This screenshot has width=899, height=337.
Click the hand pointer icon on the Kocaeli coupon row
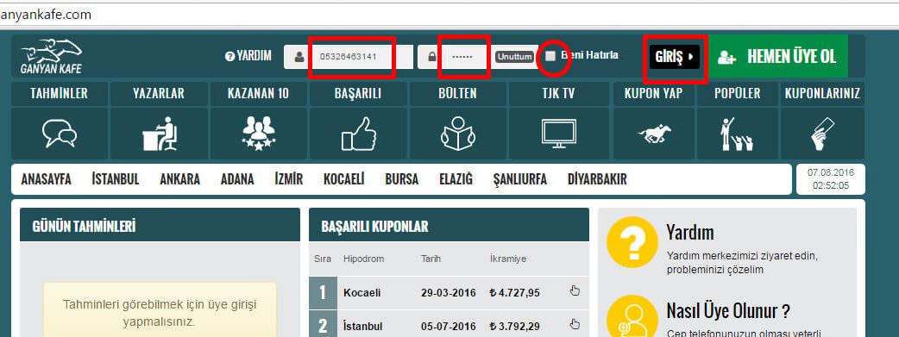[575, 291]
